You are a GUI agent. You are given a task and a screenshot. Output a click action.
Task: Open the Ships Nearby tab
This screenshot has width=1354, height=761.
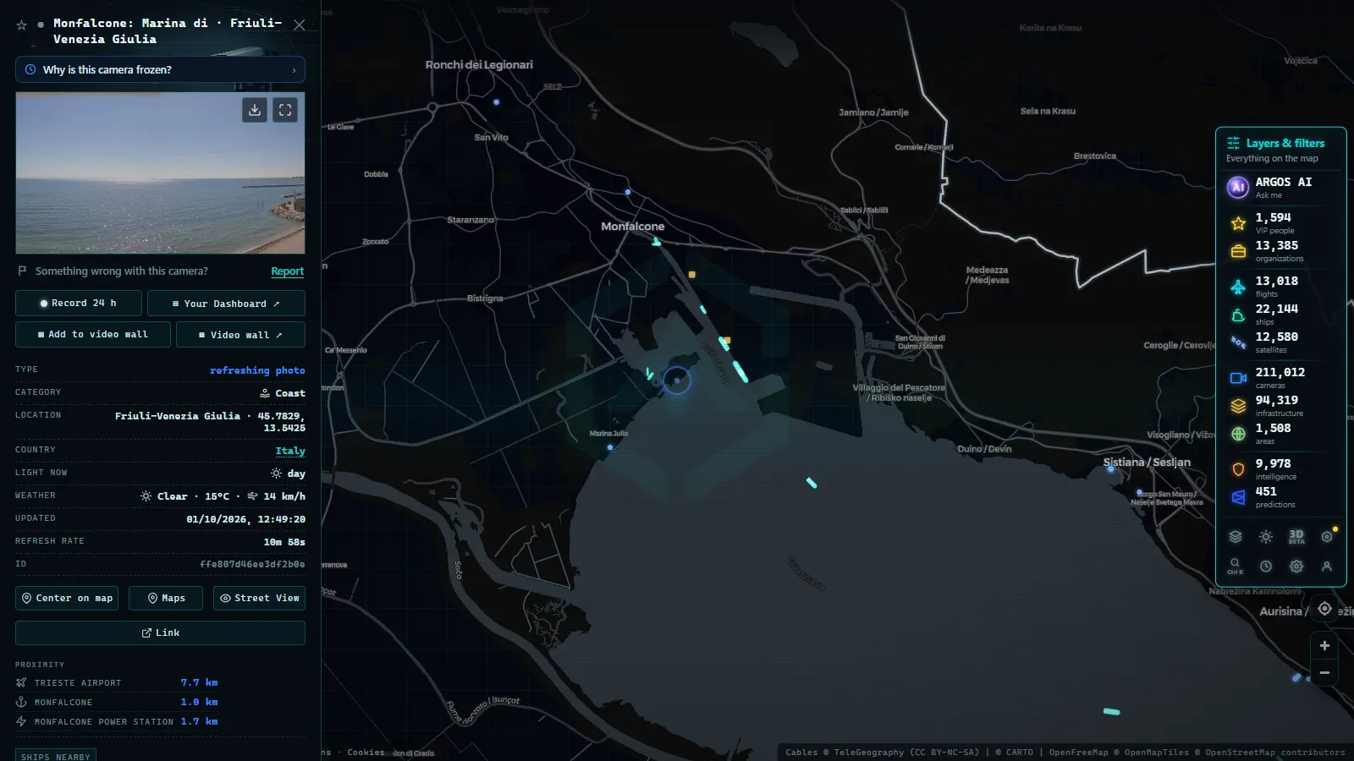(55, 756)
